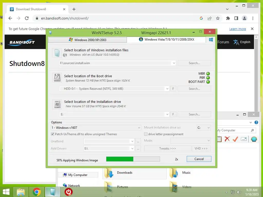
Task: Click the Windows logo icon beside the WinNTSetup tabs
Action: [211, 40]
